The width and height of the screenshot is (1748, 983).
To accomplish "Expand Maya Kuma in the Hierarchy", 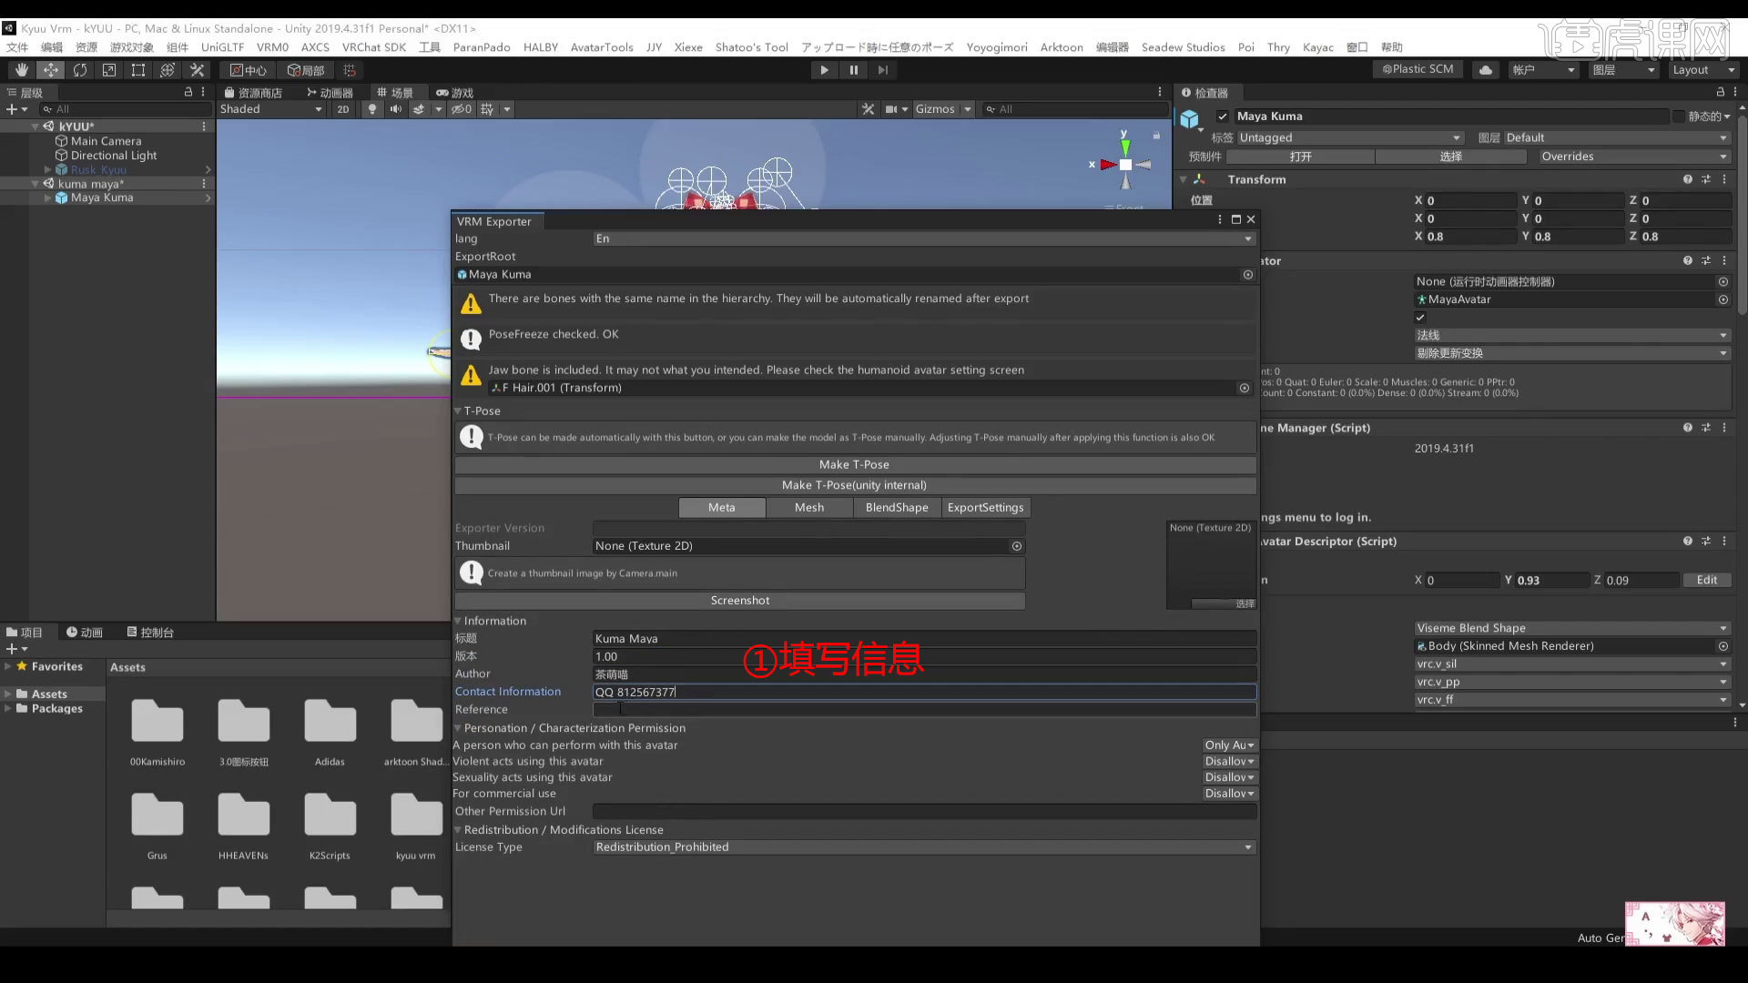I will (47, 198).
